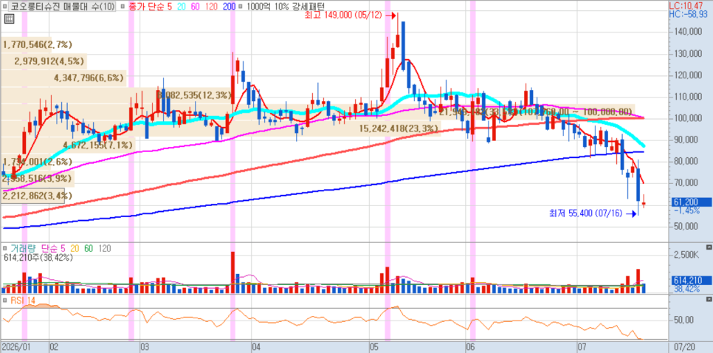Viewport: 713px width, 353px height.
Task: Click the small corner button of the volume pane
Action: tap(709, 247)
